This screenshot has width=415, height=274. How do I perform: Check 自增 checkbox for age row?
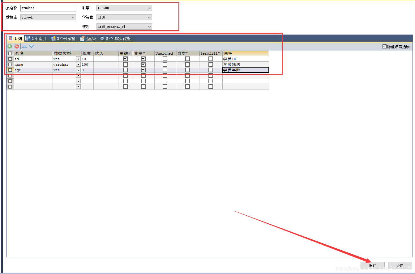[x=187, y=70]
